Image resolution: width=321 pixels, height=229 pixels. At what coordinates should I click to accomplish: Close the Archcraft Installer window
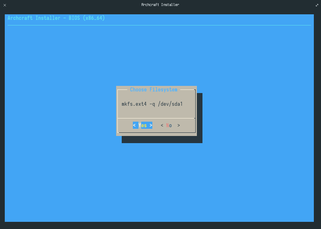[5, 5]
